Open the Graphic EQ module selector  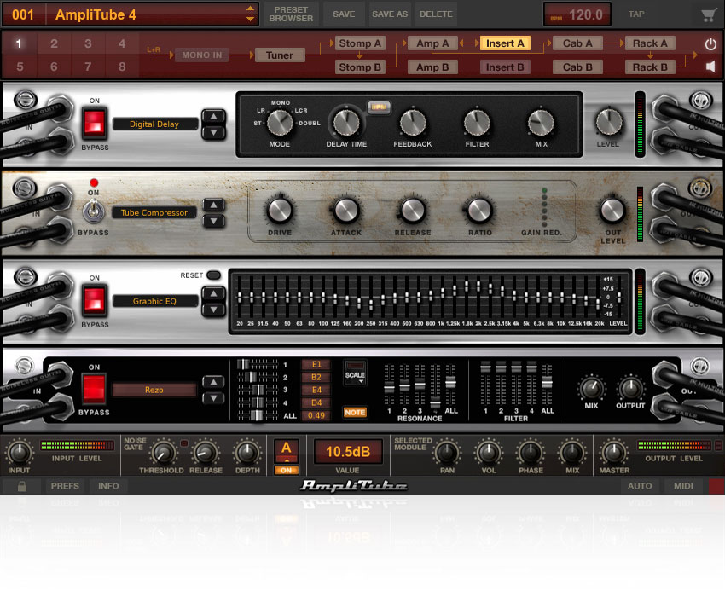(154, 300)
